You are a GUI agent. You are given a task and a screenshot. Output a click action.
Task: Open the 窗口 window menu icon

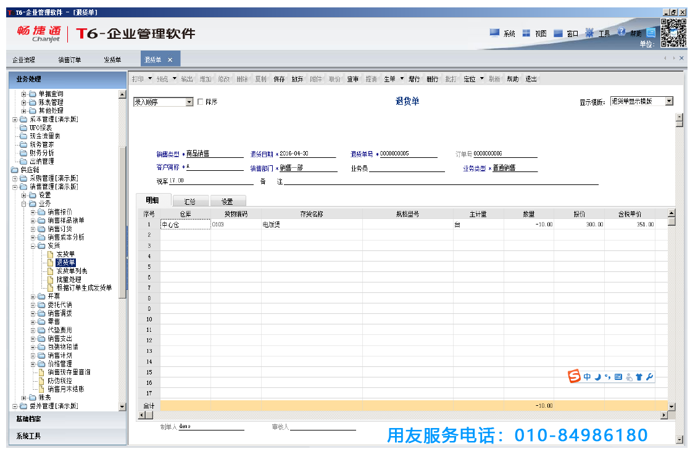pos(558,33)
